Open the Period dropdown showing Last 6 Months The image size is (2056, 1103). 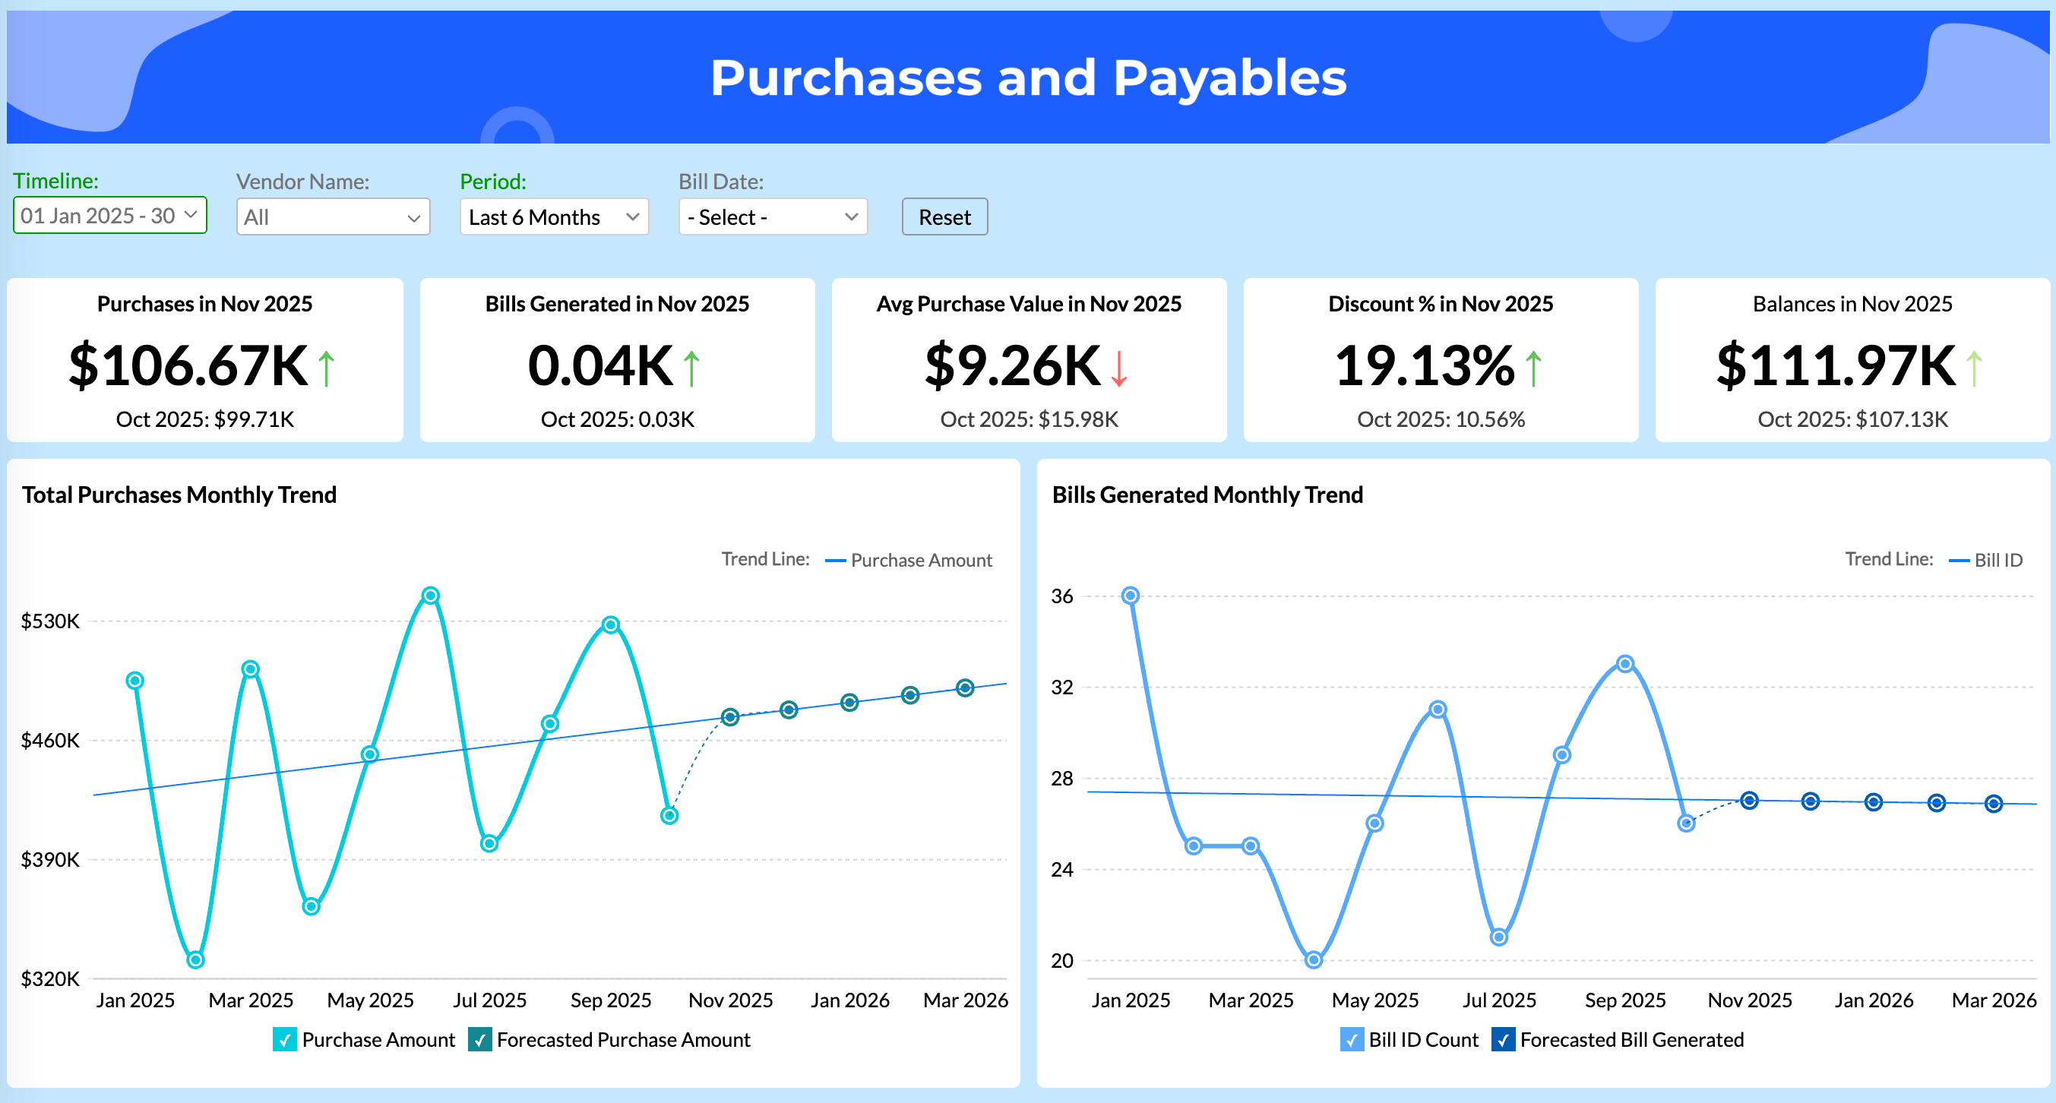[553, 216]
